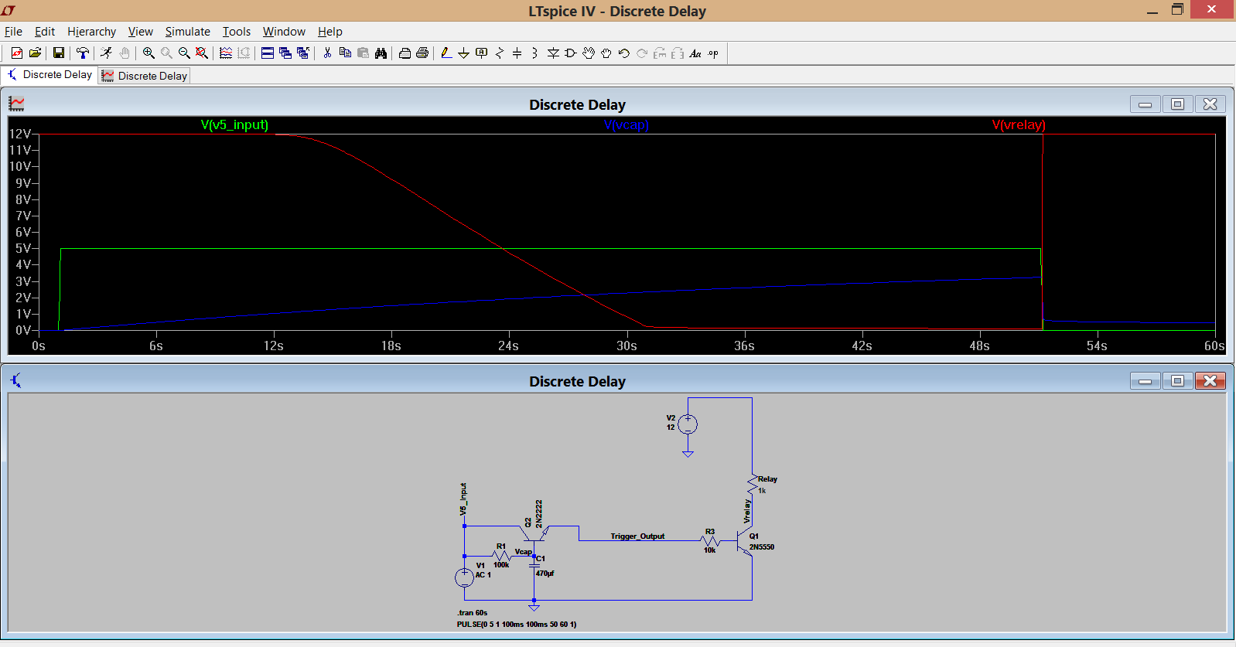Image resolution: width=1236 pixels, height=647 pixels.
Task: Click the Undo arrow icon
Action: point(624,53)
